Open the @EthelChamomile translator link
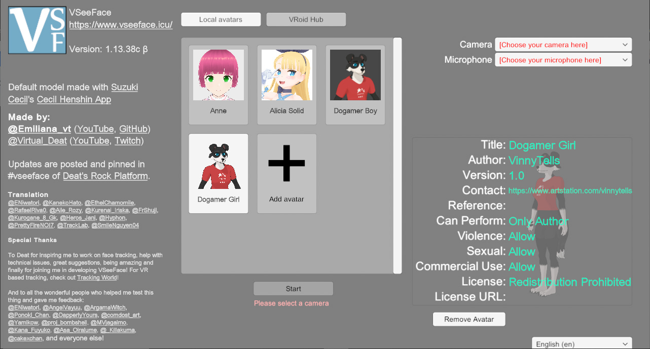The image size is (650, 349). 110,203
